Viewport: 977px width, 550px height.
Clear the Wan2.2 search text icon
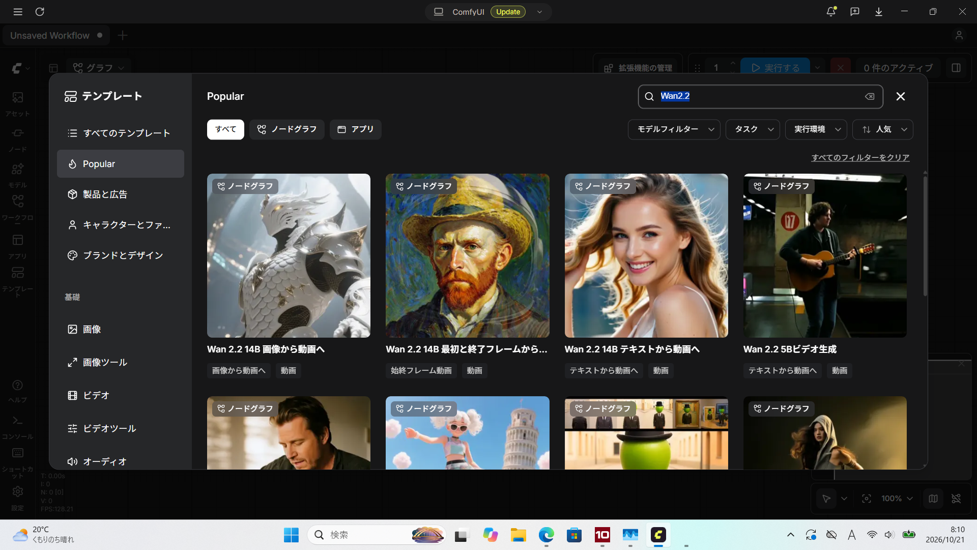tap(870, 96)
